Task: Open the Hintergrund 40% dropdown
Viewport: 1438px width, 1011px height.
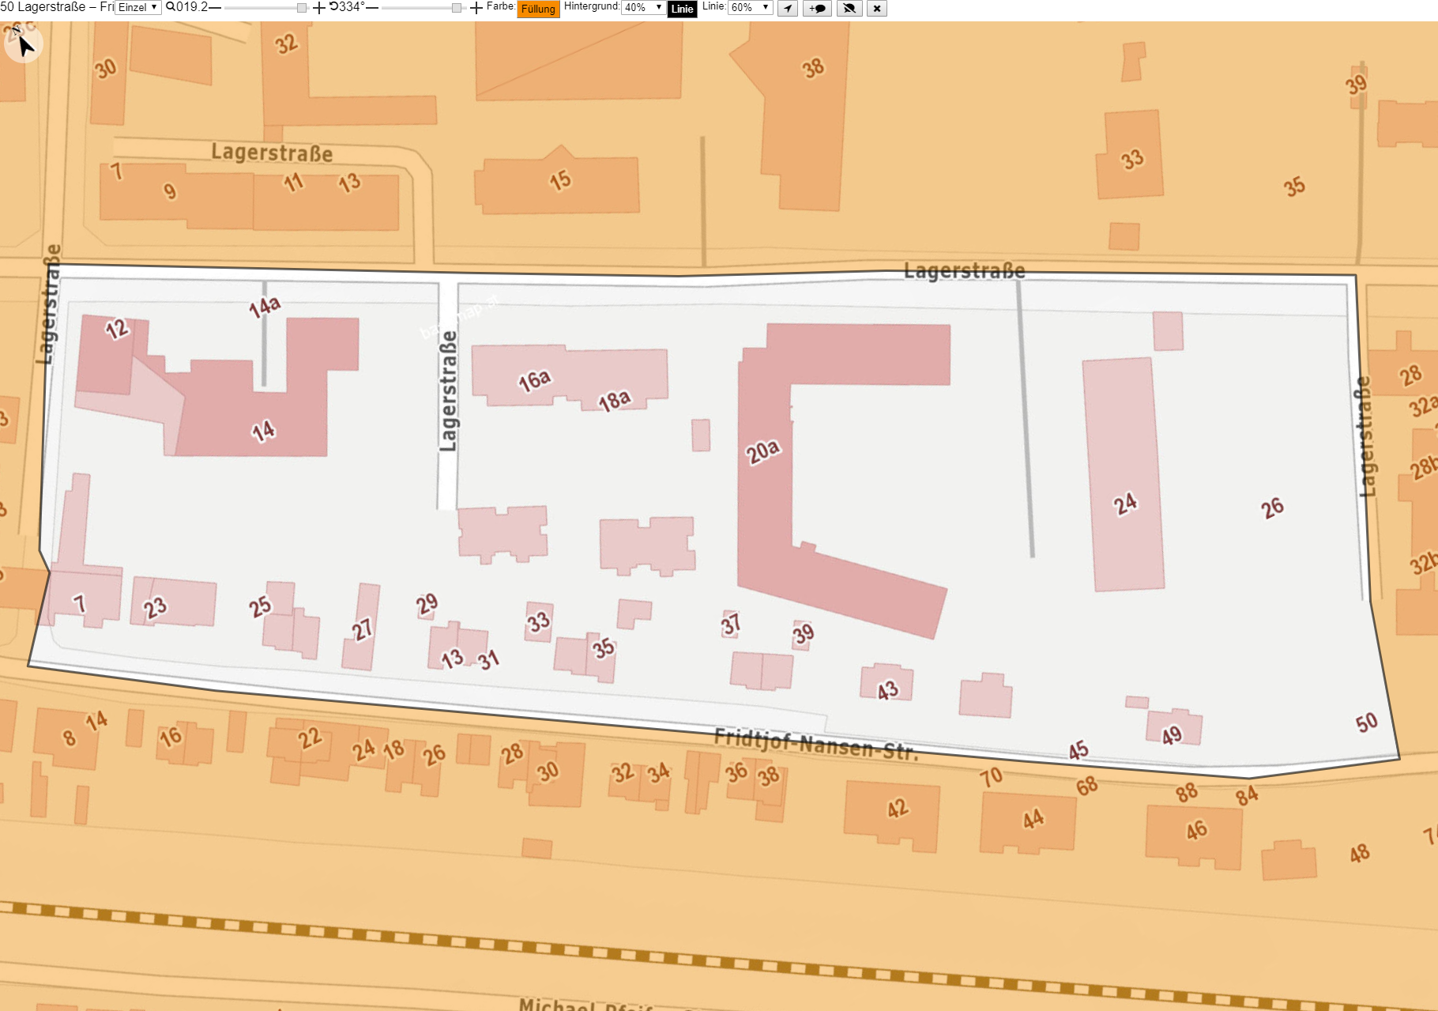Action: pos(644,7)
